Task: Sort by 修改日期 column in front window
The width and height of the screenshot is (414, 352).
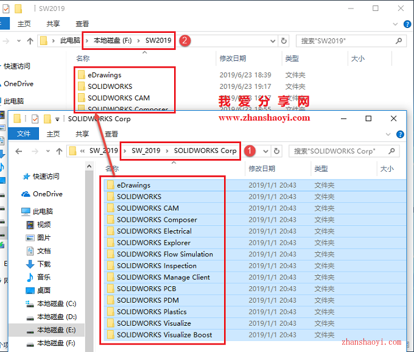Action: (262, 169)
